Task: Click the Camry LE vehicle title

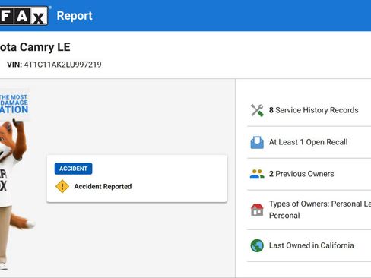Action: click(35, 47)
